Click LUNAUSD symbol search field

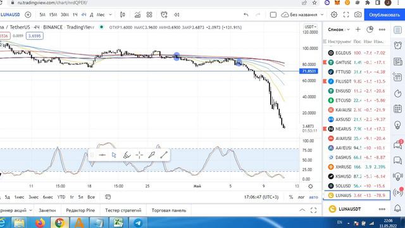[10, 15]
